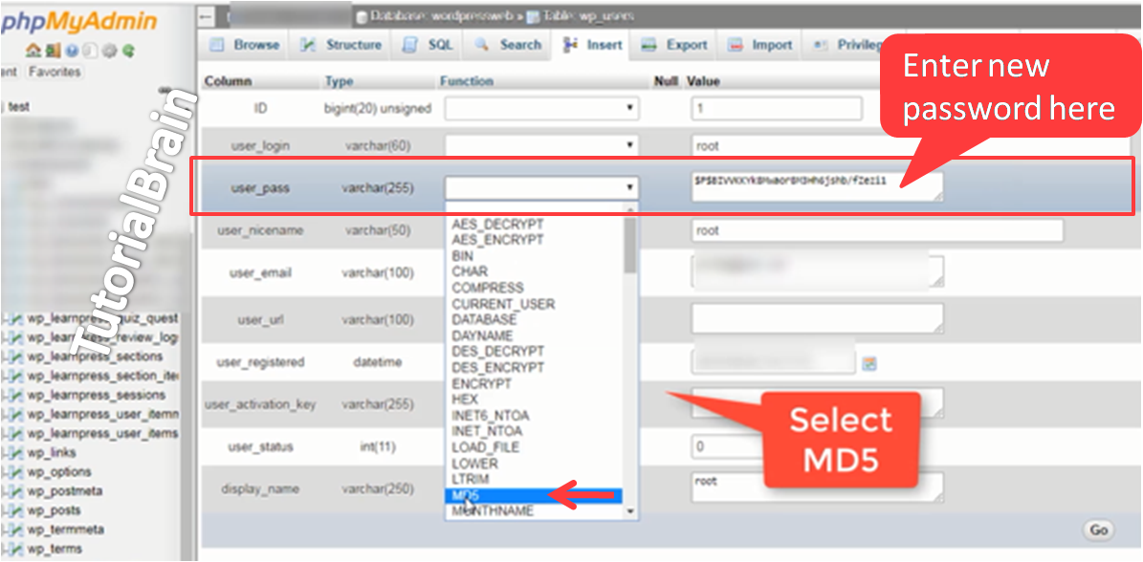Toggle Function dropdown for user_pass row

click(x=541, y=188)
